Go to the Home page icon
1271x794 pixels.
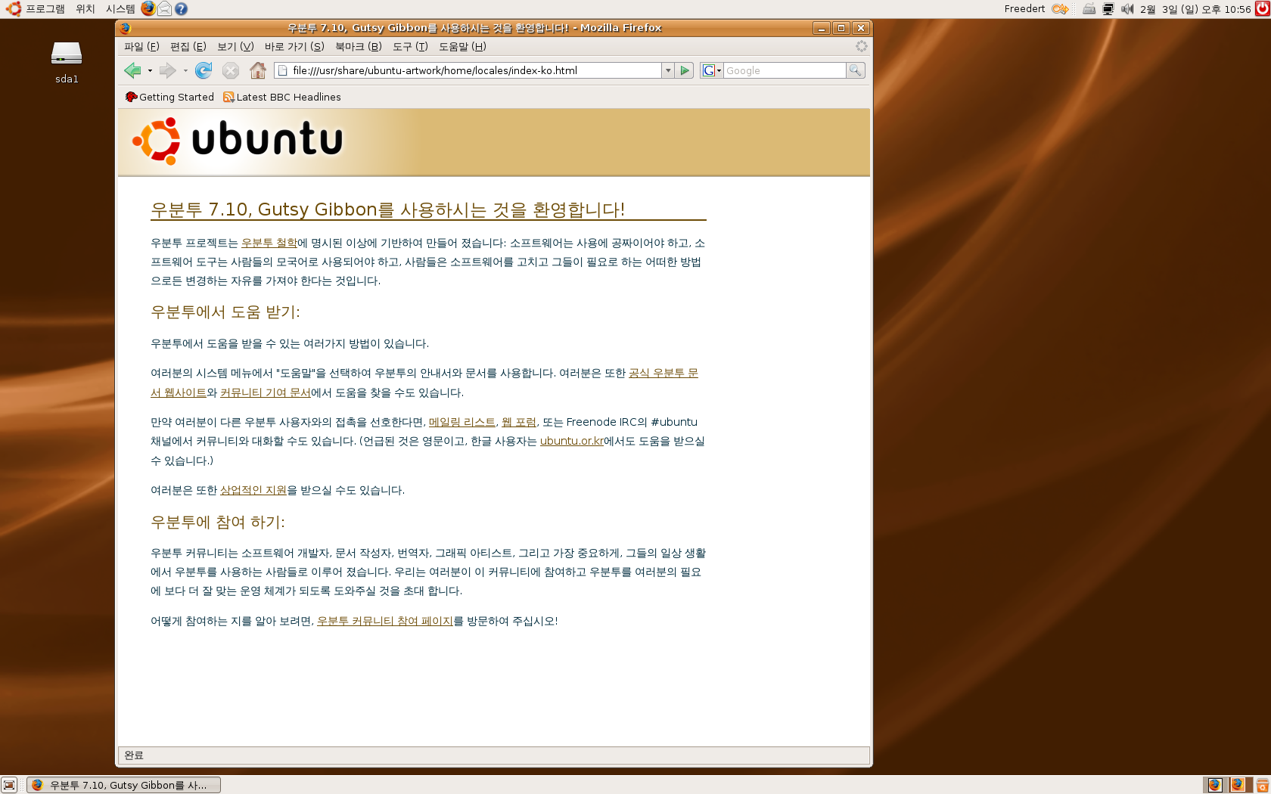[x=258, y=70]
